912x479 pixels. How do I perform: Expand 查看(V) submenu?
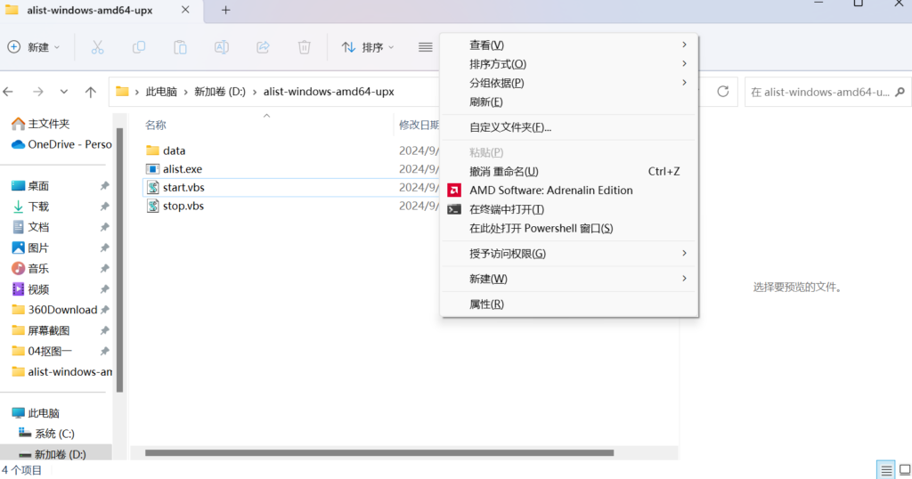pyautogui.click(x=684, y=45)
